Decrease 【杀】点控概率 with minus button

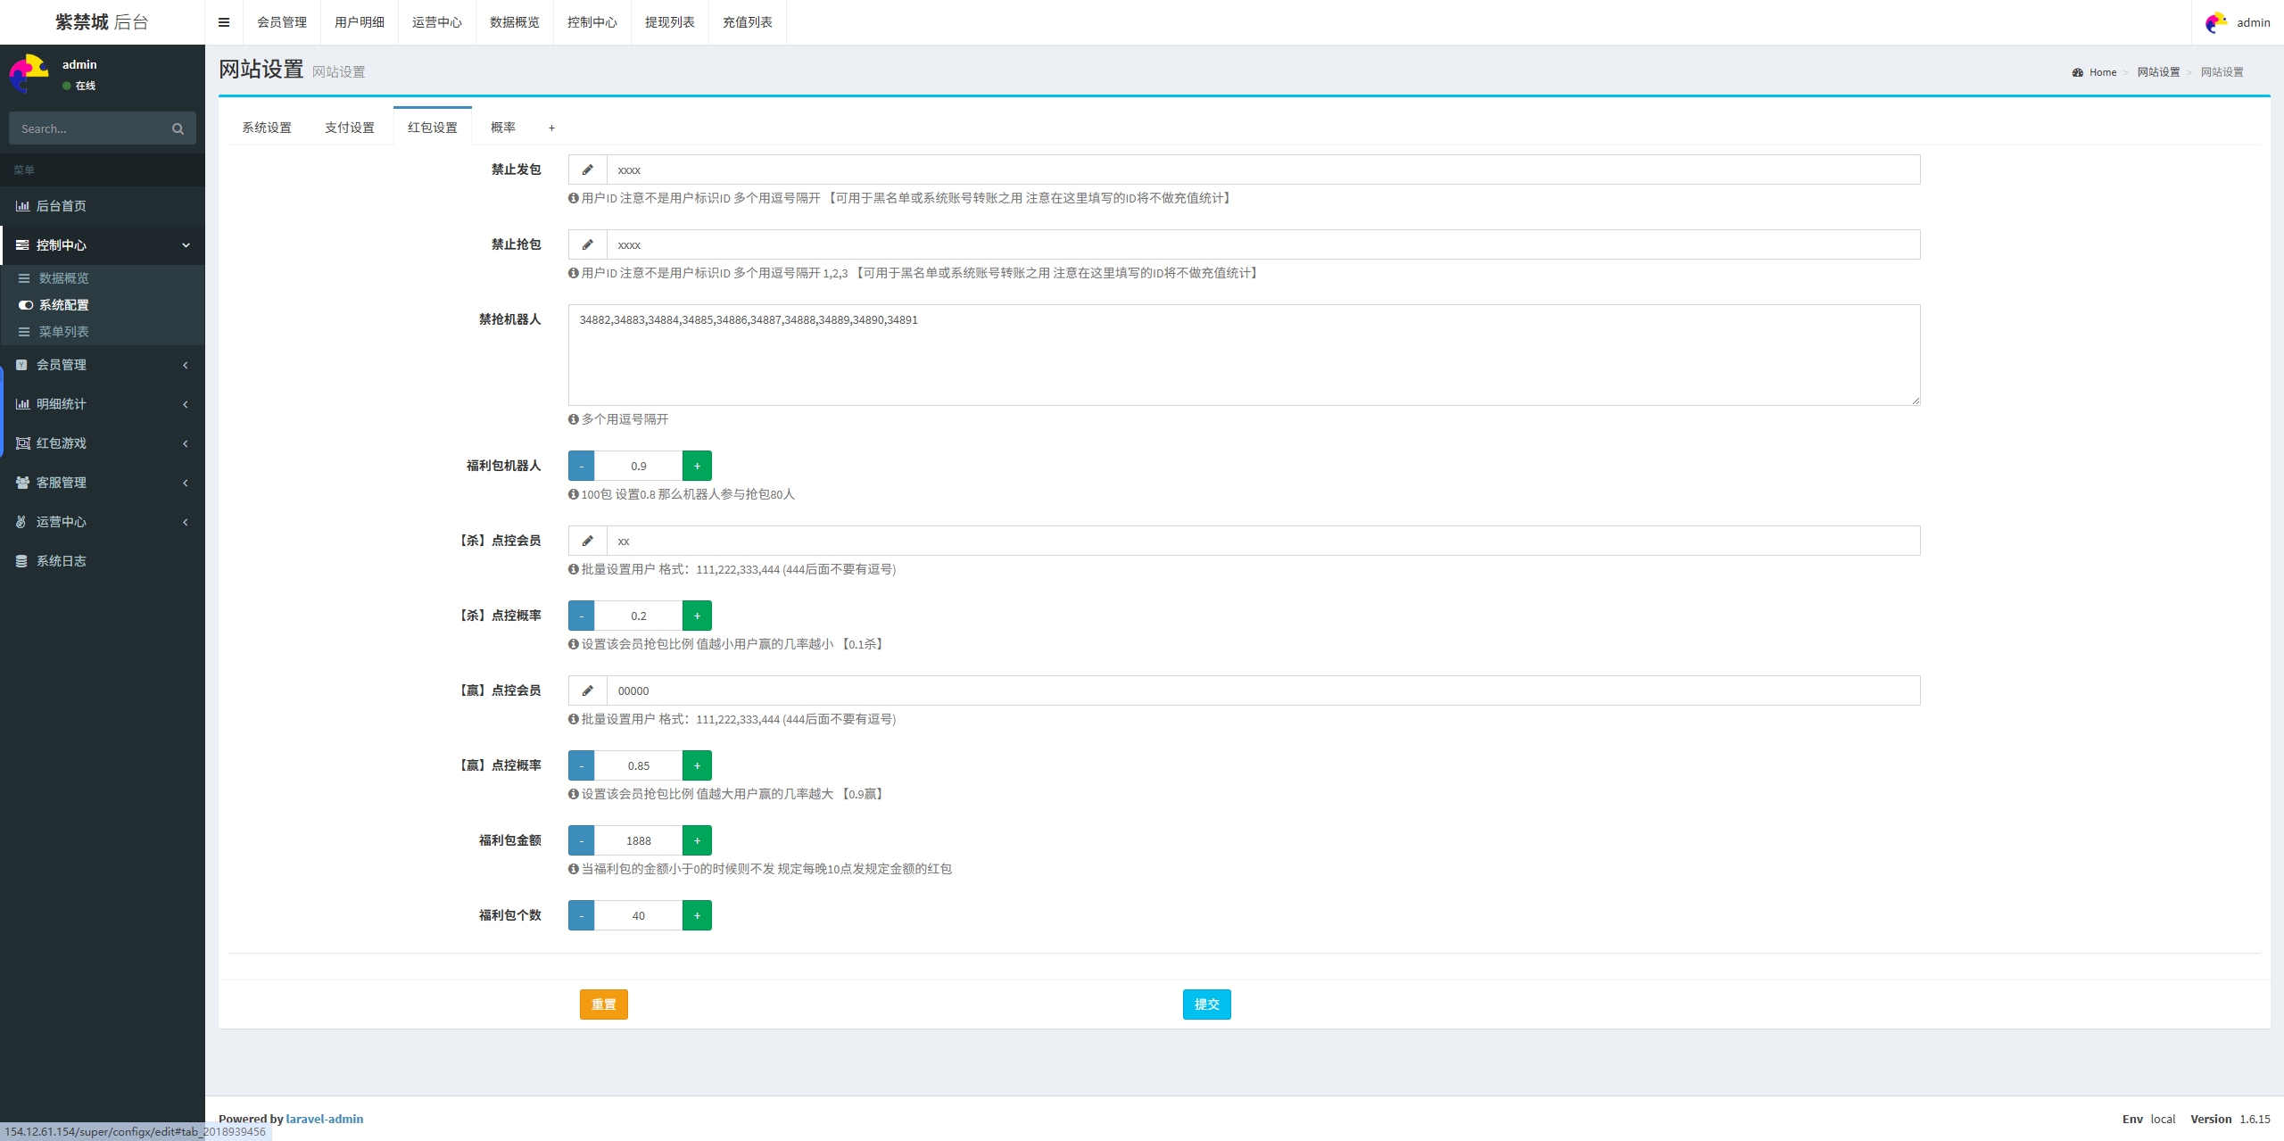pyautogui.click(x=581, y=616)
